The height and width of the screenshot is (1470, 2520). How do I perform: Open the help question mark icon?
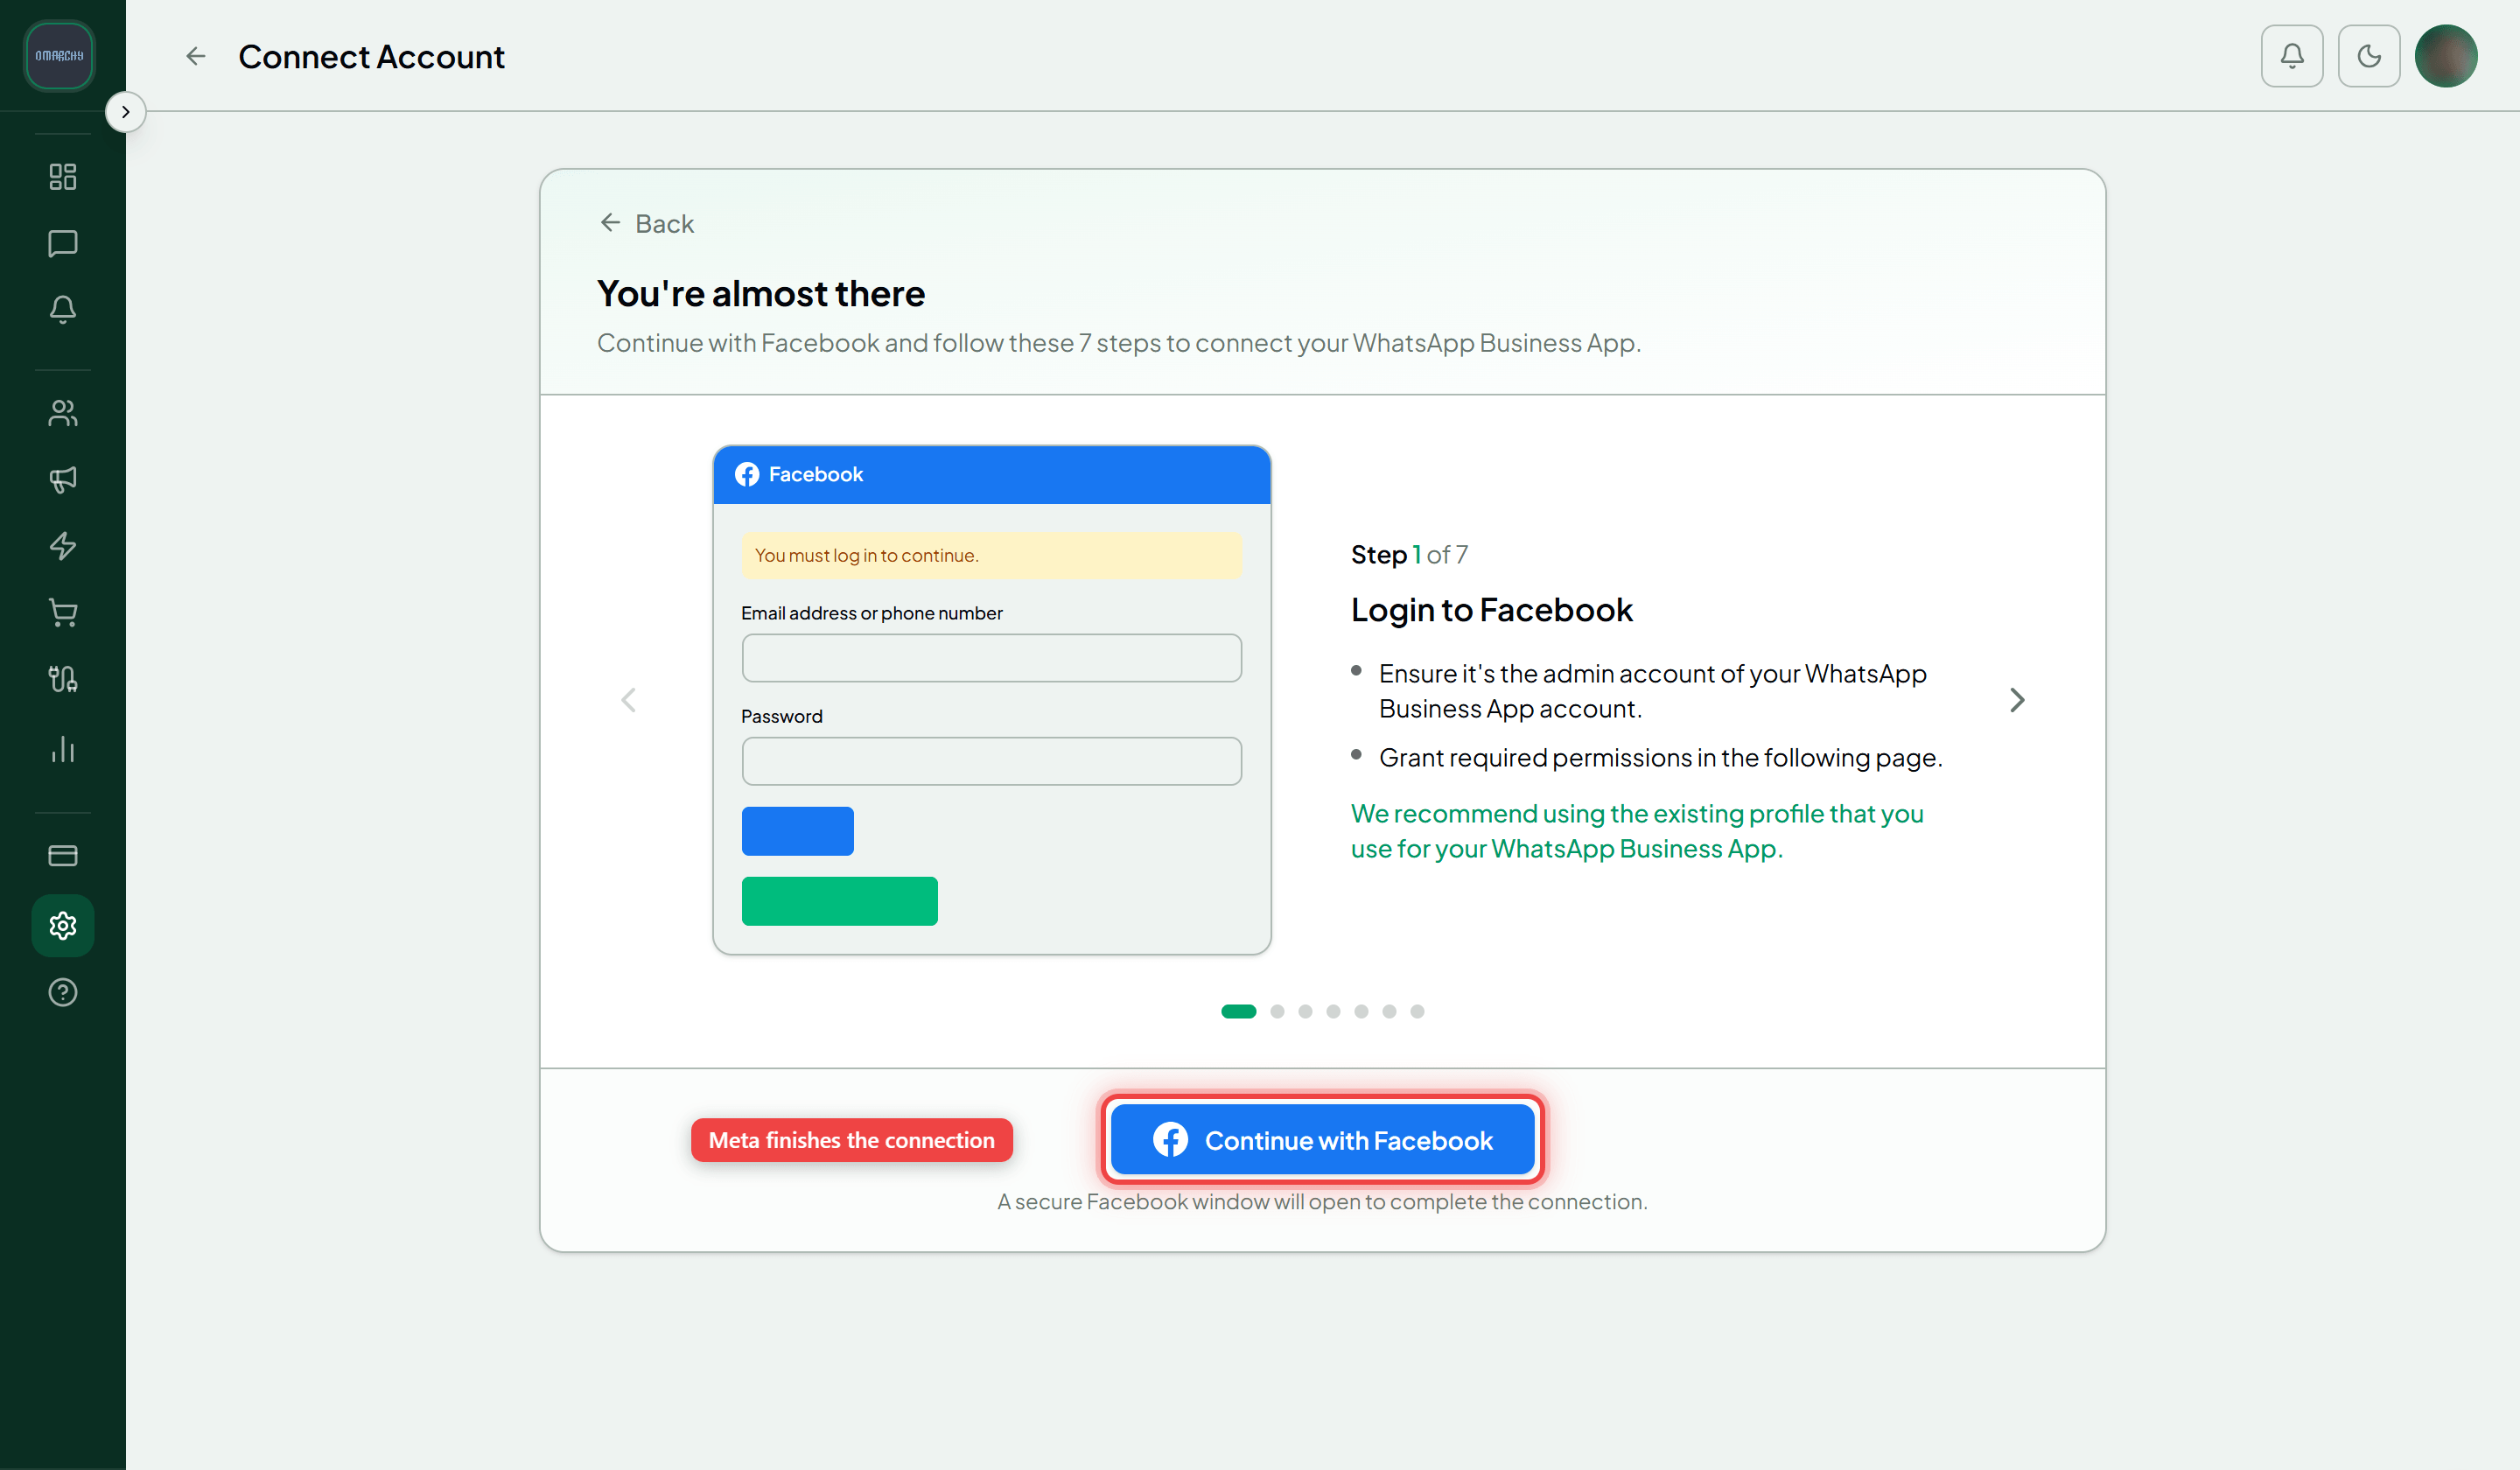[x=62, y=992]
